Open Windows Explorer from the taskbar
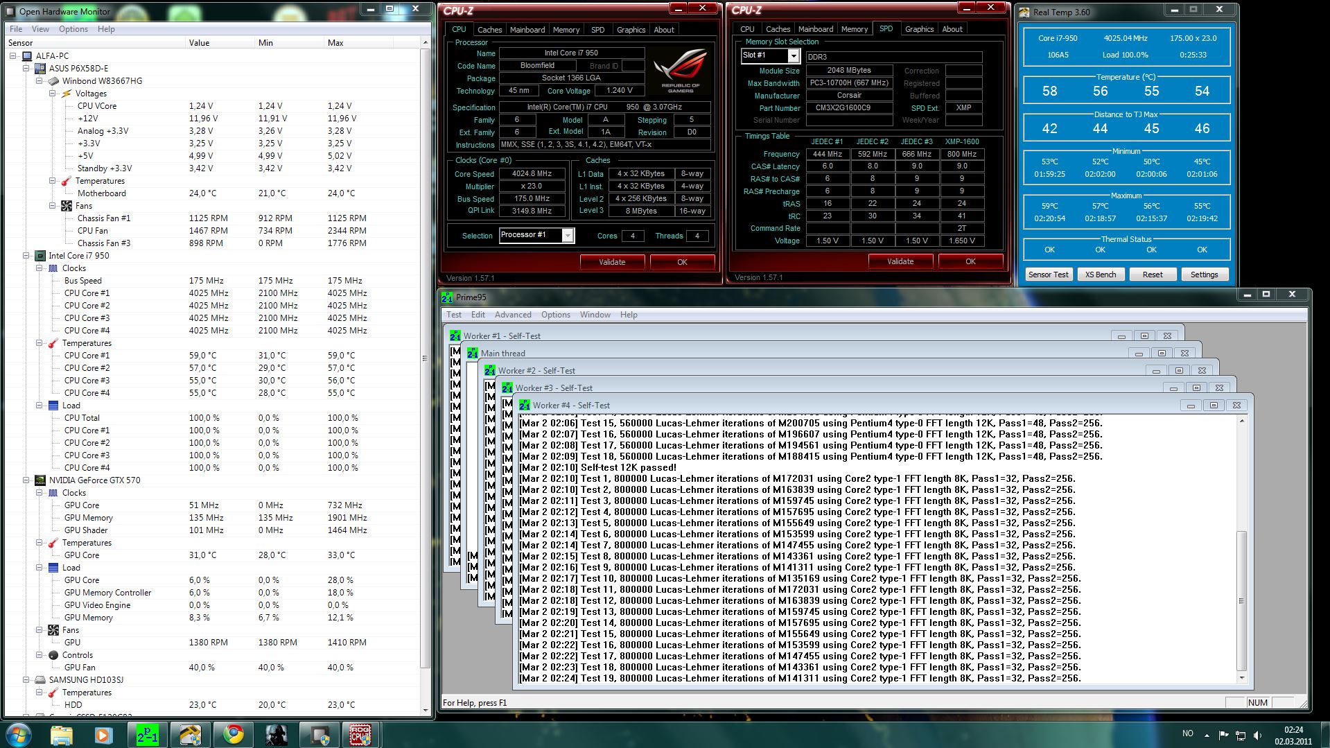Screen dimensions: 1330x748 pyautogui.click(x=61, y=735)
